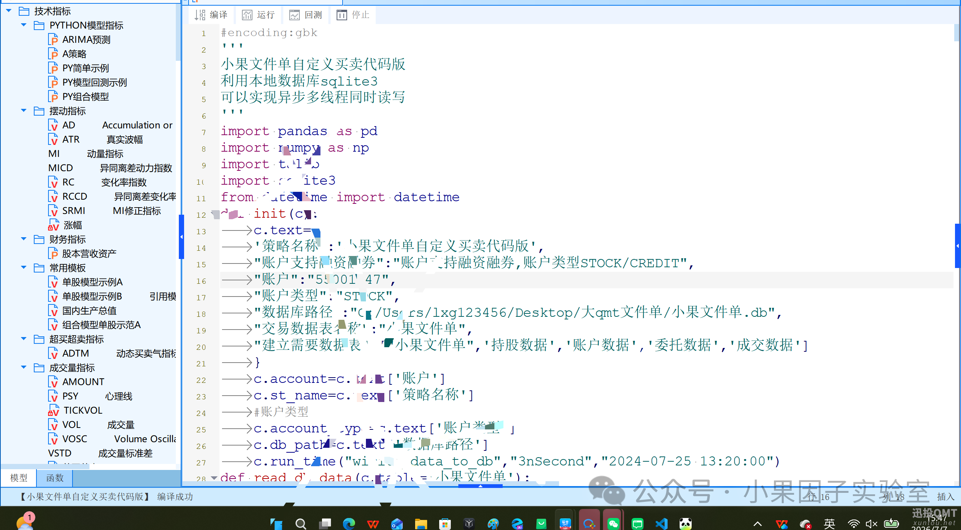The height and width of the screenshot is (530, 961).
Task: Fold the def read_data block at line 28
Action: click(215, 478)
